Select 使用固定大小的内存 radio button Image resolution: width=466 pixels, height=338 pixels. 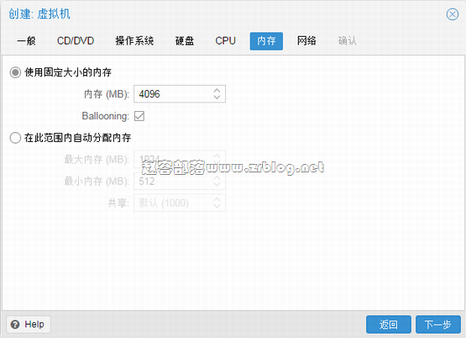click(15, 72)
